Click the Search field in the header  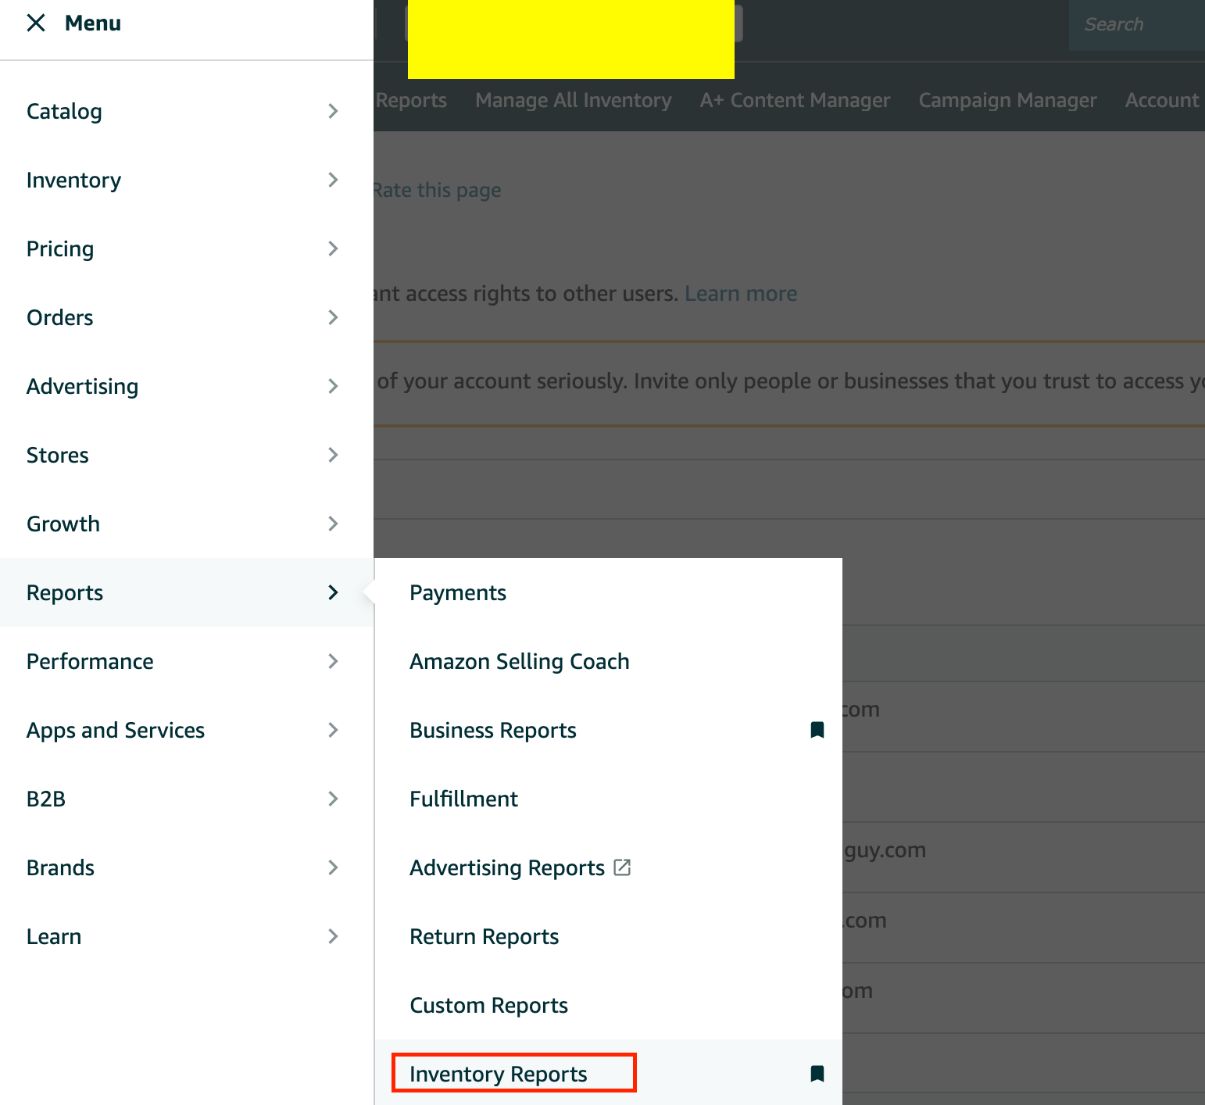[x=1137, y=25]
